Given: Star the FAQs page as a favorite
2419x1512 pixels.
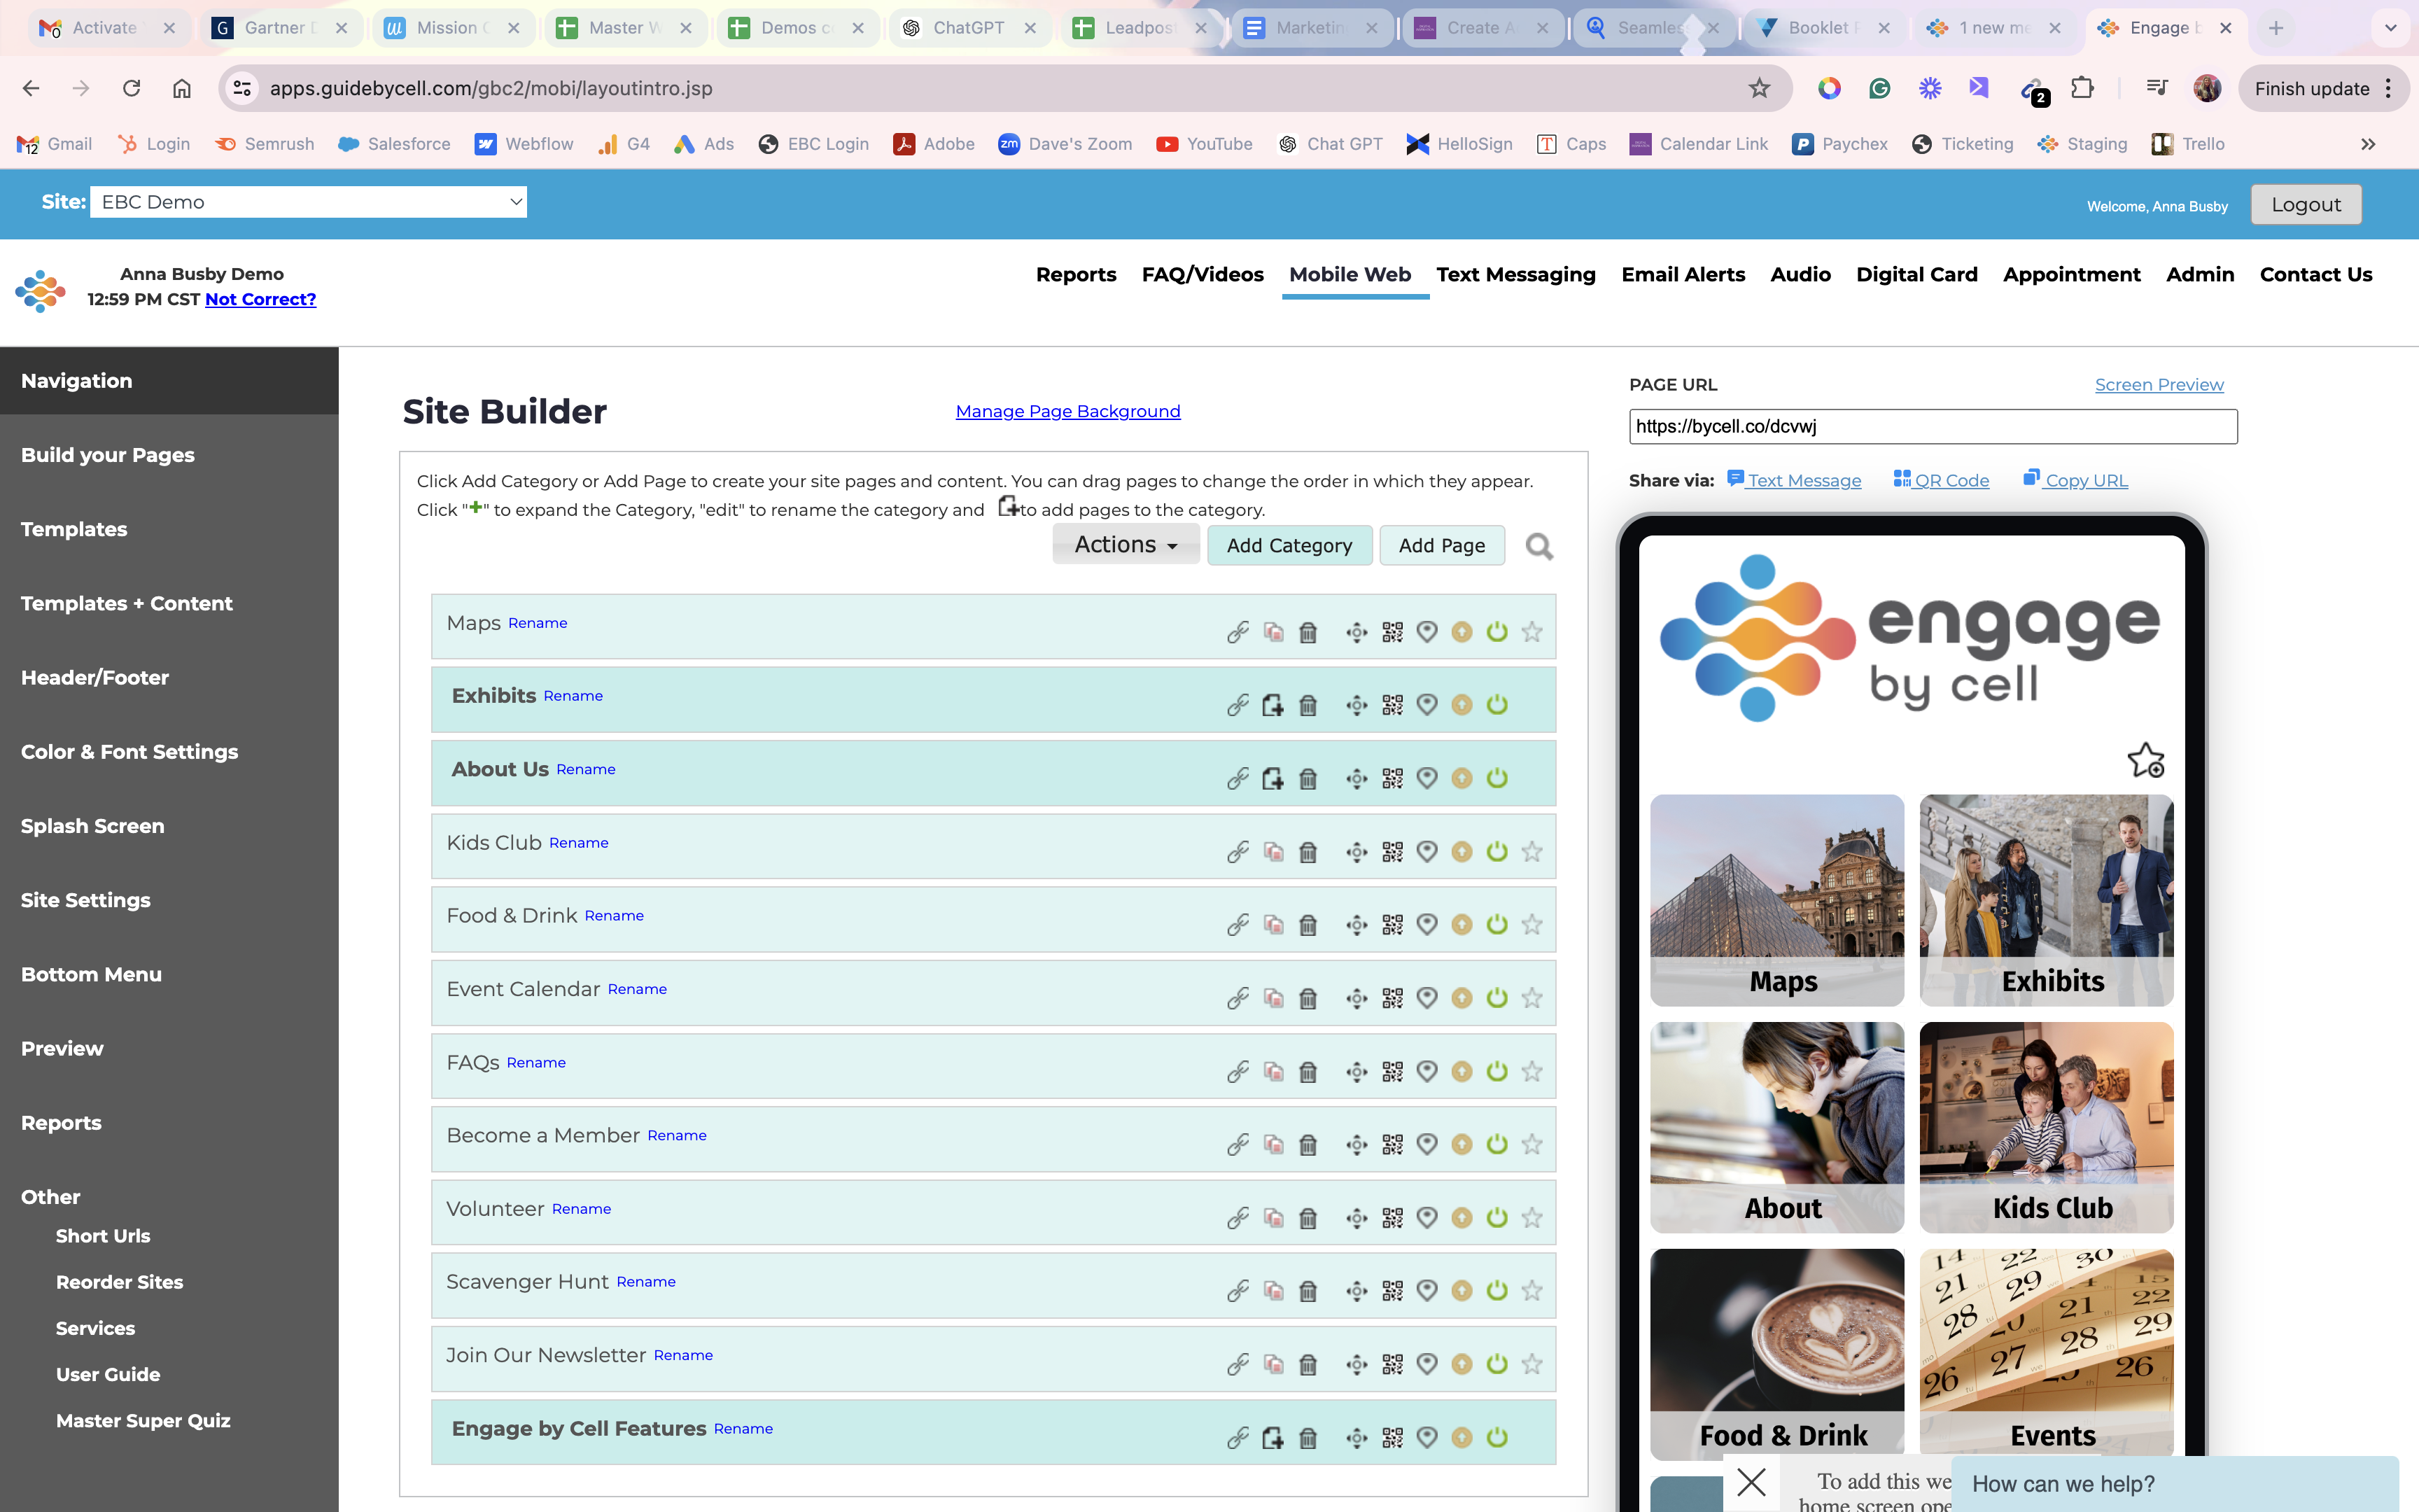Looking at the screenshot, I should click(x=1531, y=1070).
